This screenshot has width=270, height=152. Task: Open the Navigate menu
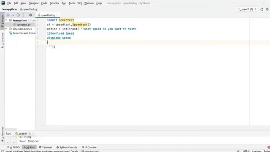pos(34,3)
